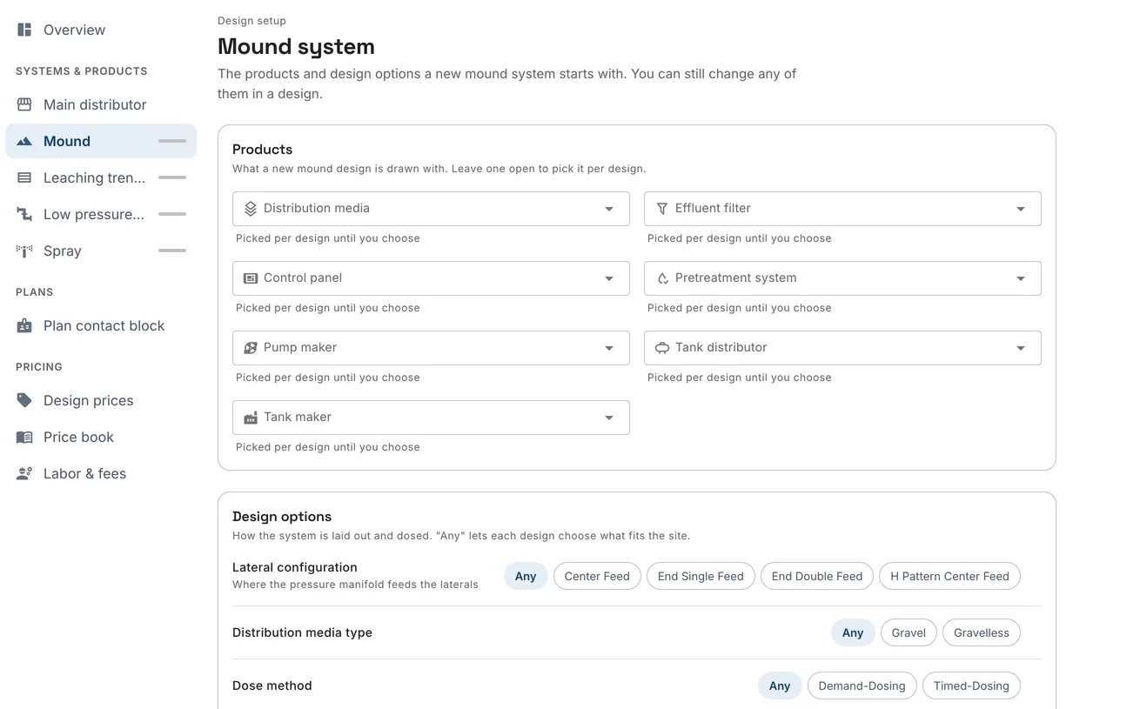Click the Pump maker icon
This screenshot has width=1140, height=709.
[x=251, y=348]
